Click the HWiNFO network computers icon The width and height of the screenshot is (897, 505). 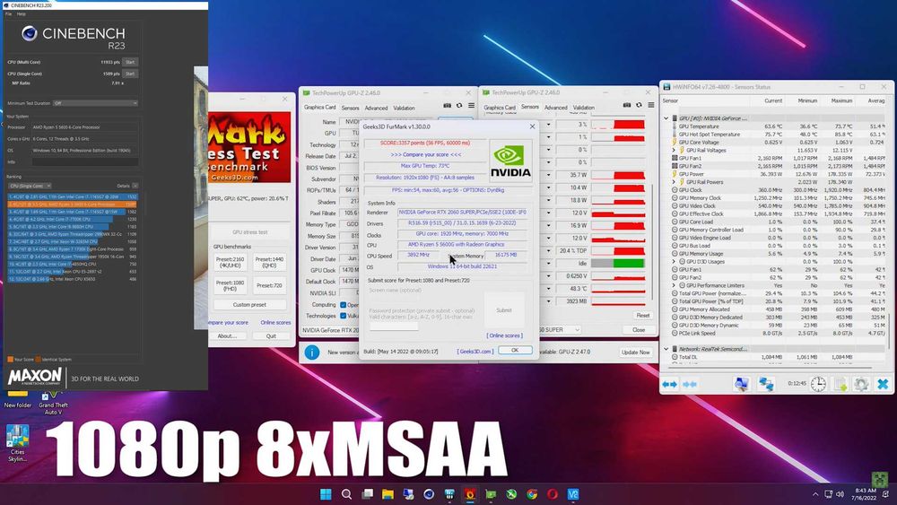(767, 384)
